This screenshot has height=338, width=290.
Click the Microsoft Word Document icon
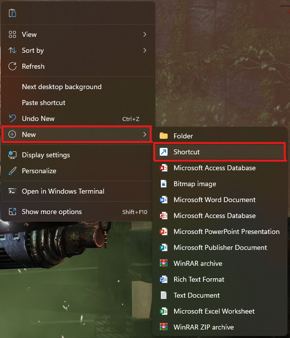pyautogui.click(x=164, y=200)
